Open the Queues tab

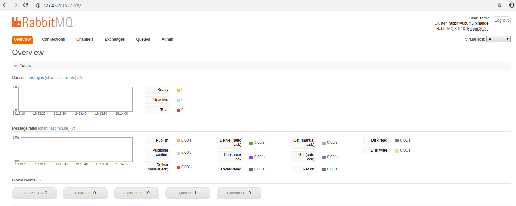pos(143,39)
